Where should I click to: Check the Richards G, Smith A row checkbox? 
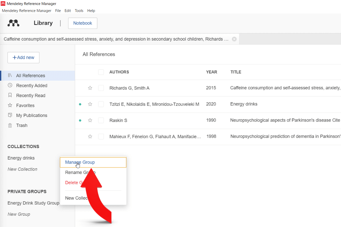click(101, 88)
